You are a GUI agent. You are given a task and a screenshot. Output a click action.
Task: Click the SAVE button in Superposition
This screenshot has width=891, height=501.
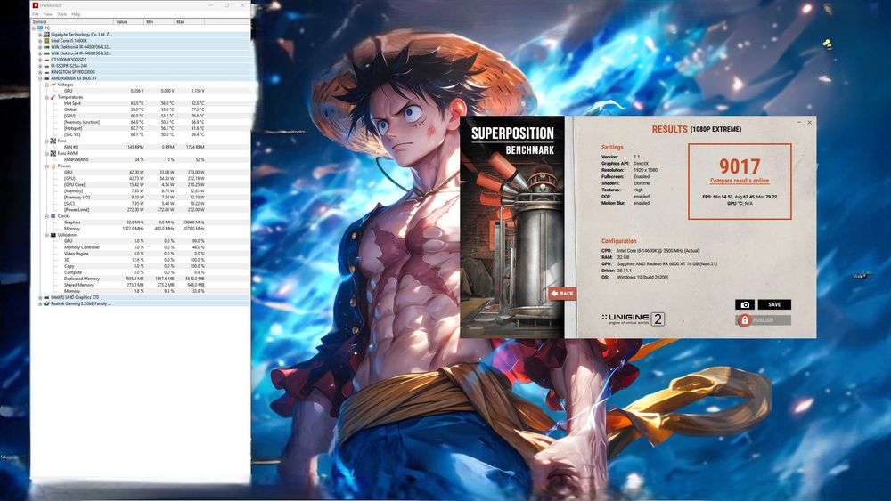[774, 304]
